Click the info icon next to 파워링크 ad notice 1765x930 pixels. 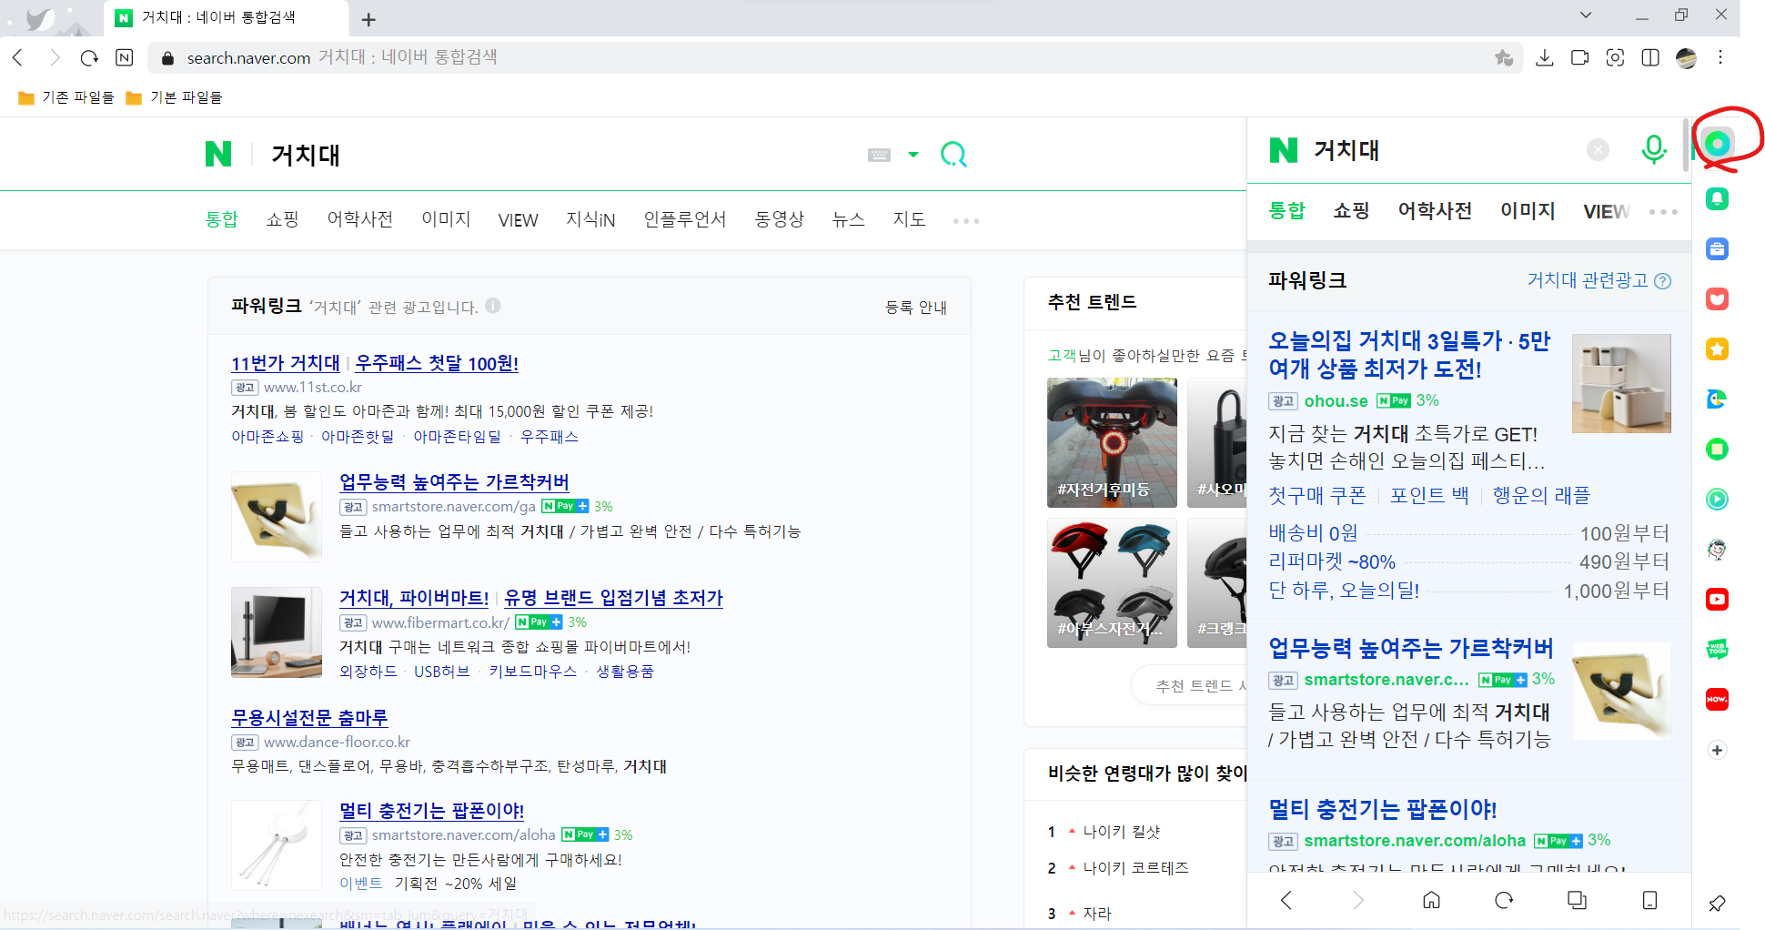pos(493,306)
